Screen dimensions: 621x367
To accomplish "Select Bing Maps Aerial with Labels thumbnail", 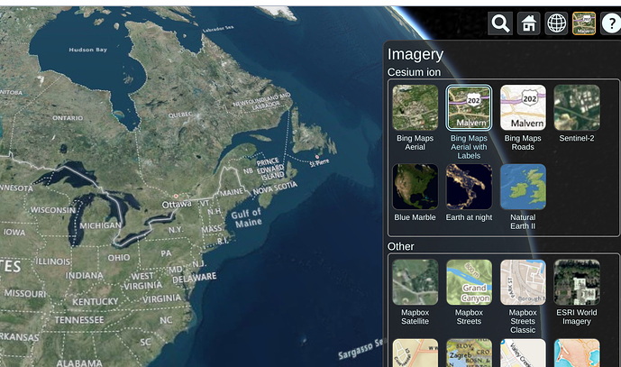I will (x=469, y=107).
